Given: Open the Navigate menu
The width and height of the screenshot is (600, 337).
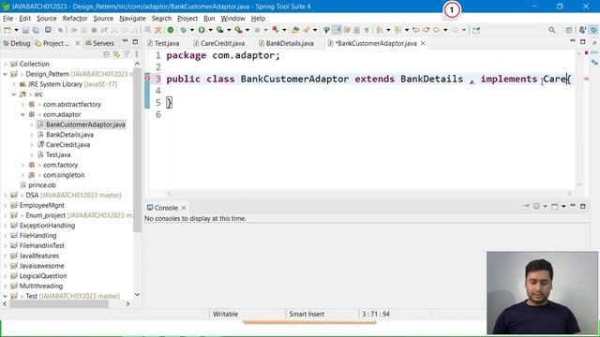Looking at the screenshot, I should pyautogui.click(x=132, y=19).
